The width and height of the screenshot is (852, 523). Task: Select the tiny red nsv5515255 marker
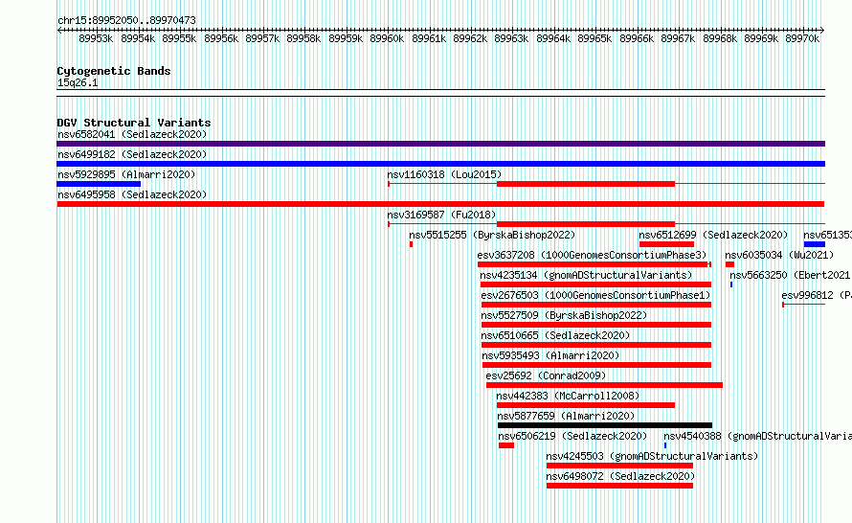pos(412,244)
